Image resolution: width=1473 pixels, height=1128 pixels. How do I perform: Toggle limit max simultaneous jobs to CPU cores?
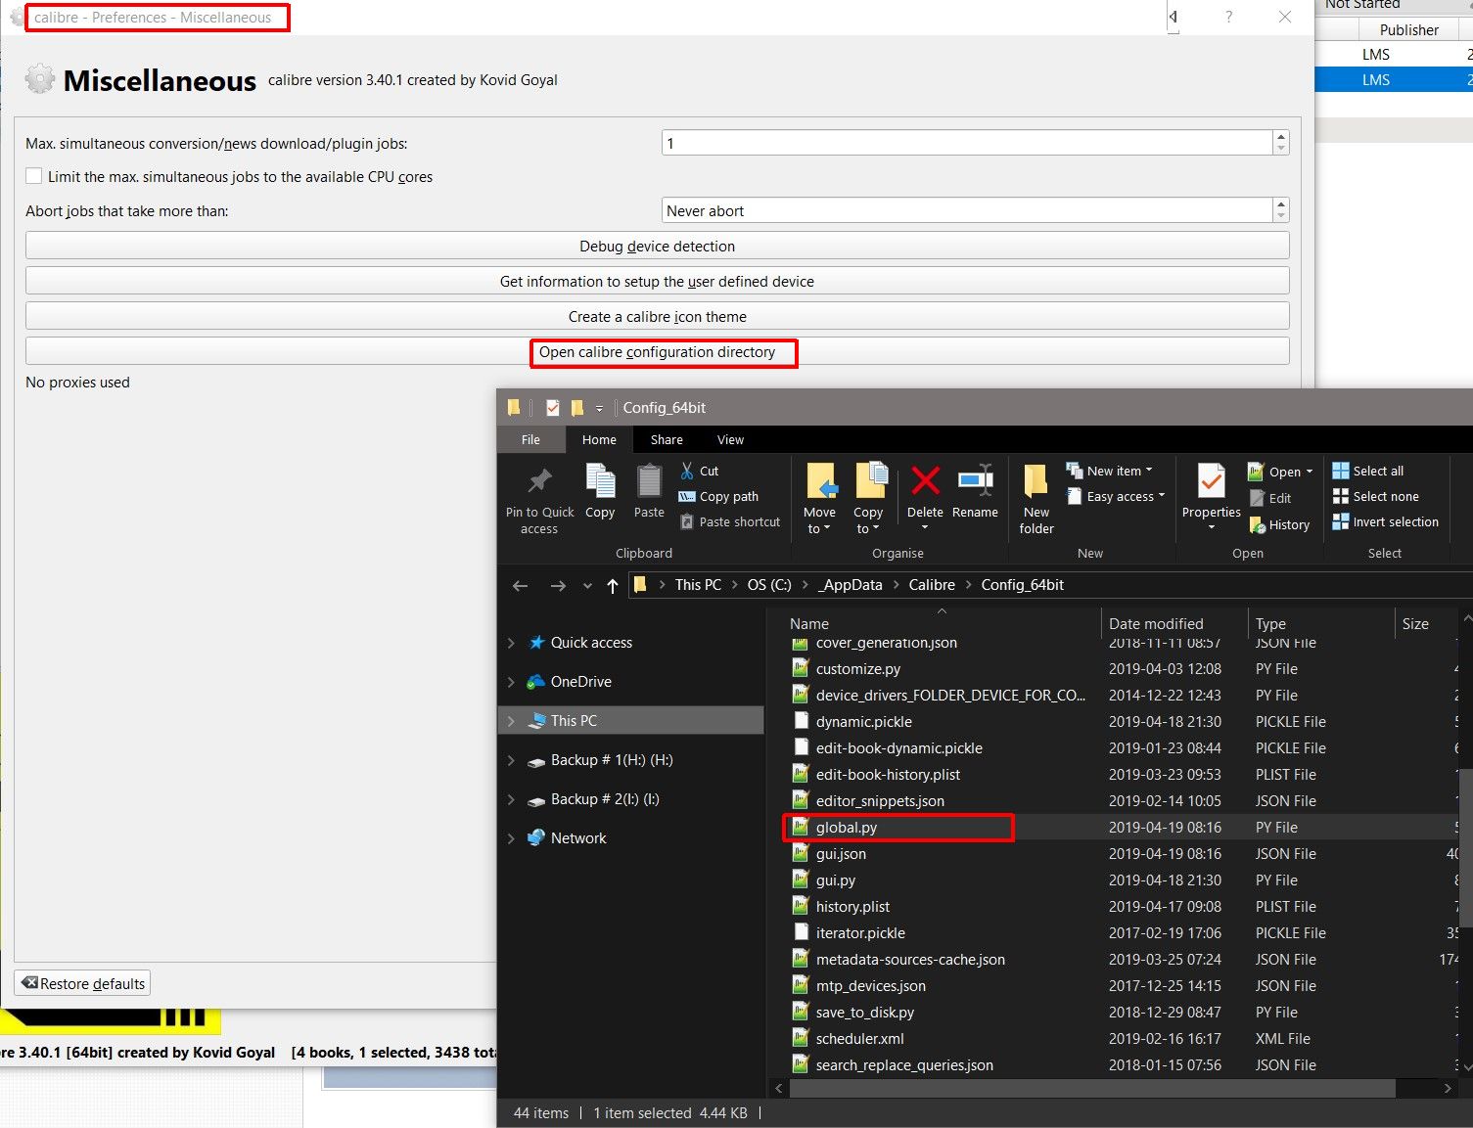[x=34, y=176]
